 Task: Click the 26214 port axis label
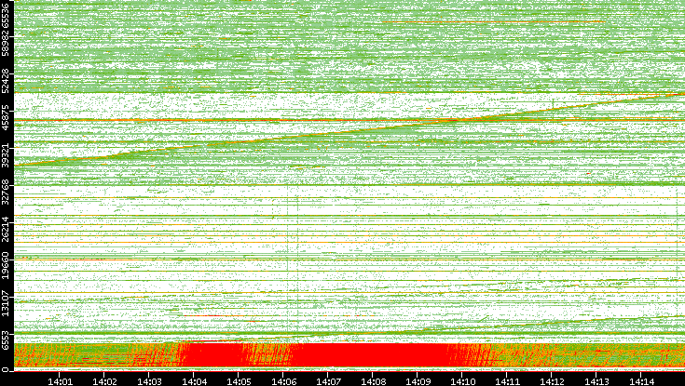6,229
